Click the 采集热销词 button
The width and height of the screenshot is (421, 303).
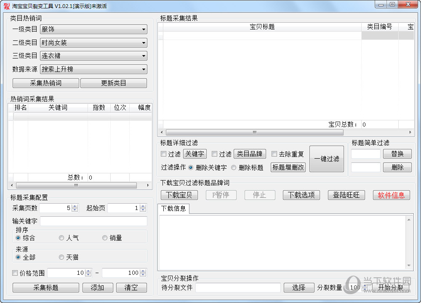[46, 83]
